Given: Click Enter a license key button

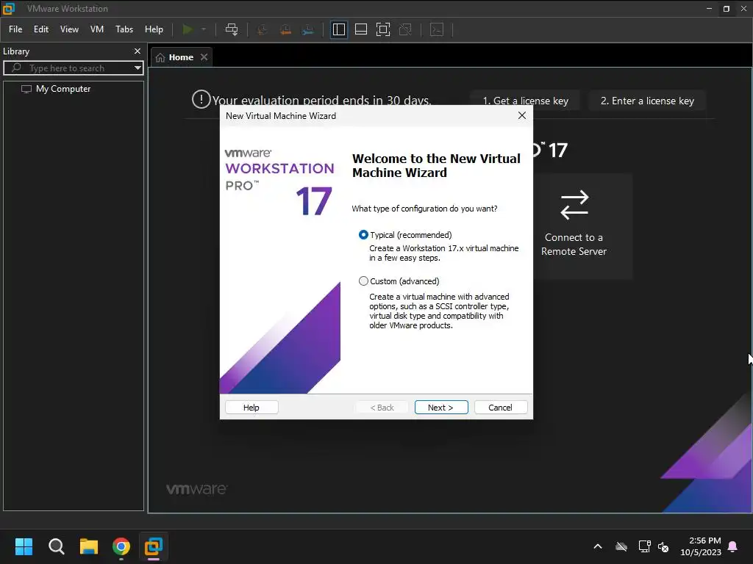Looking at the screenshot, I should 647,101.
